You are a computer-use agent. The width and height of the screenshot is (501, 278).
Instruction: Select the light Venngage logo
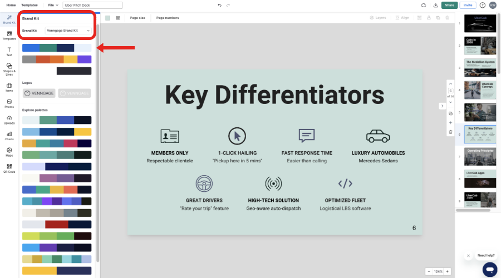click(75, 93)
